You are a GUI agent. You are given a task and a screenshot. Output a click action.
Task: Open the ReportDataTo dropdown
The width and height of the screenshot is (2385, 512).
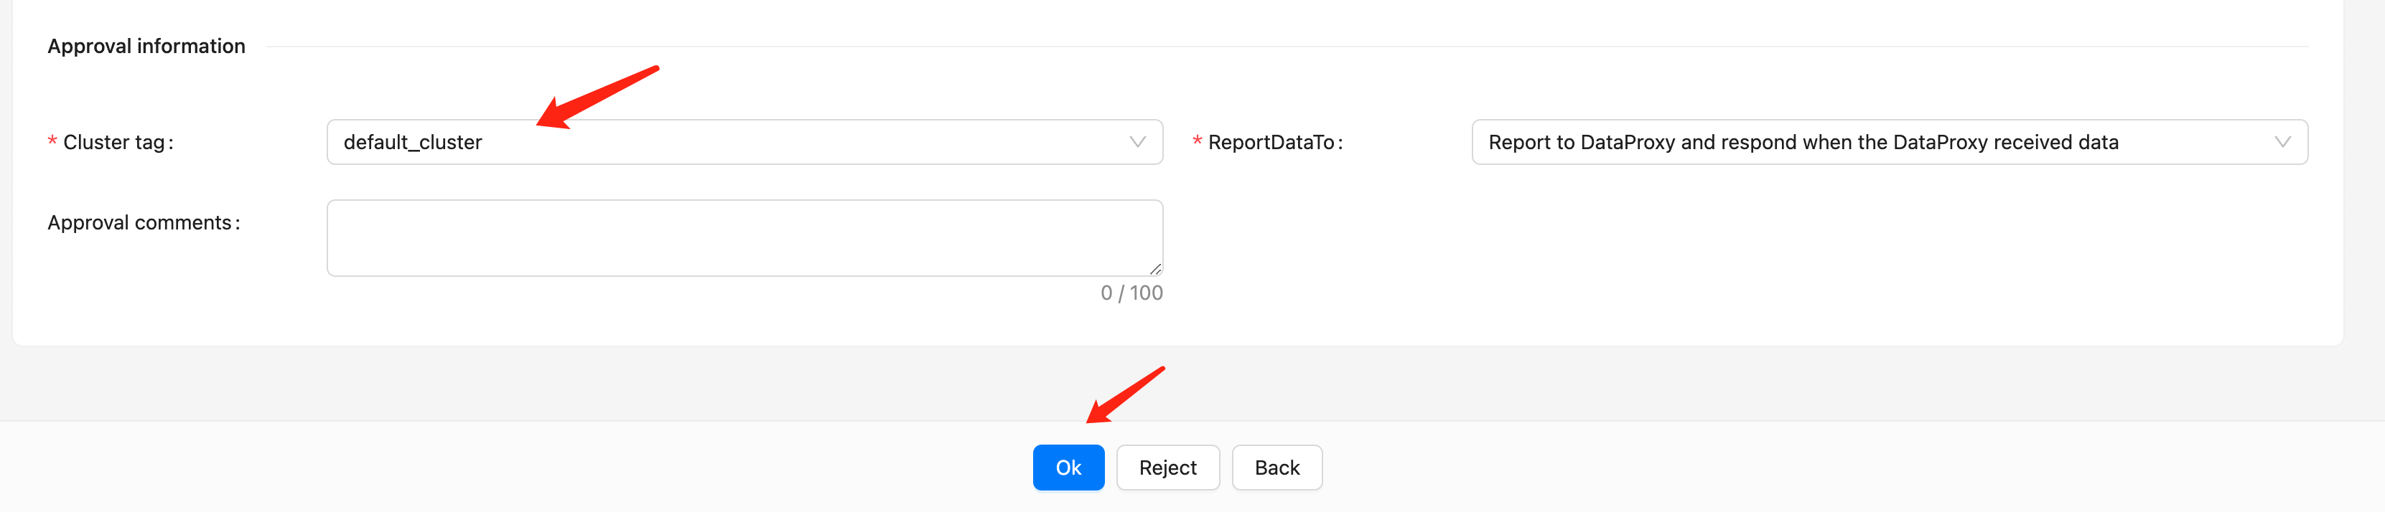click(x=1889, y=142)
